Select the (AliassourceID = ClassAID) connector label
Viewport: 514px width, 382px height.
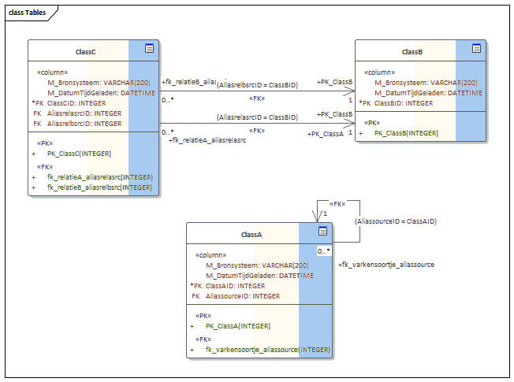click(x=396, y=221)
